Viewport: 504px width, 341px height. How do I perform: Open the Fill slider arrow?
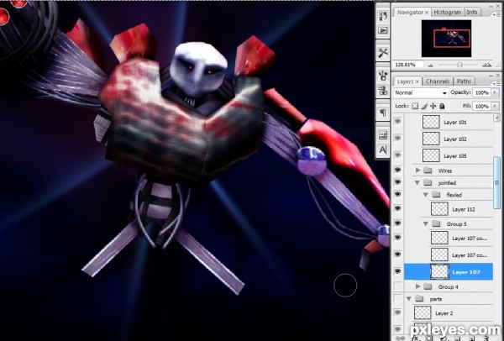pos(495,106)
